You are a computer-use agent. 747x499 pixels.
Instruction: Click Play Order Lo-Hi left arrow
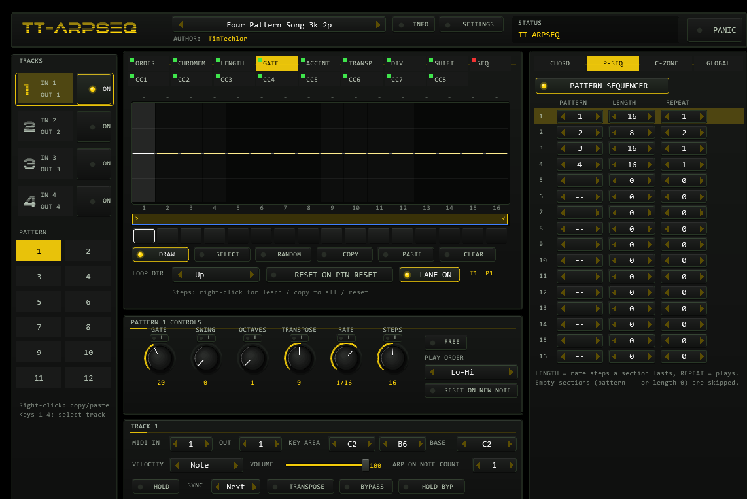point(432,372)
